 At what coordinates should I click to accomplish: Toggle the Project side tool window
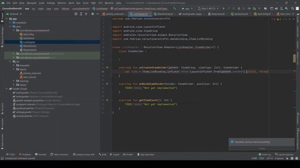(x=2, y=18)
